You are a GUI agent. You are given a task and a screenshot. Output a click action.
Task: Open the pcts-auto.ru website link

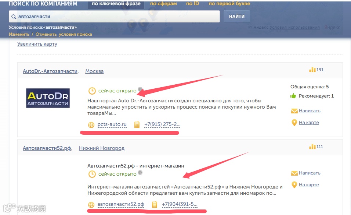click(x=112, y=124)
